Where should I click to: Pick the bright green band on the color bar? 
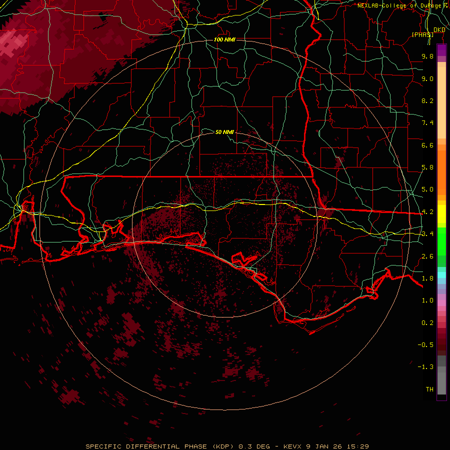pos(441,241)
